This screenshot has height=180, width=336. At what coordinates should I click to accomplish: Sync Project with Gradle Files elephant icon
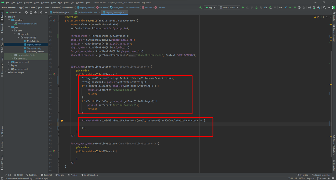click(309, 8)
